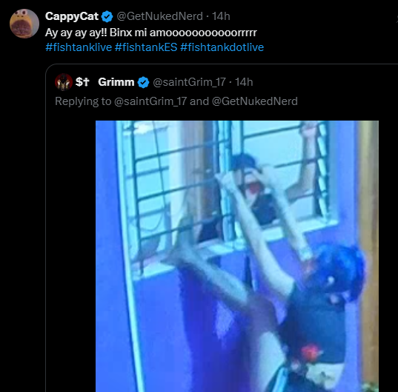
Task: Open the 14h timestamp of CappyCat's tweet
Action: 221,16
